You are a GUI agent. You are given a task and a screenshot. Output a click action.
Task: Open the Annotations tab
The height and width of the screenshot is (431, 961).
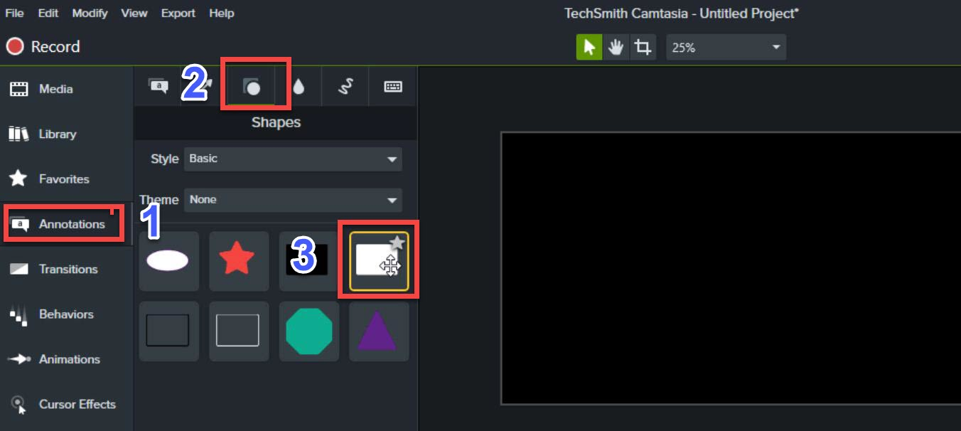click(67, 224)
